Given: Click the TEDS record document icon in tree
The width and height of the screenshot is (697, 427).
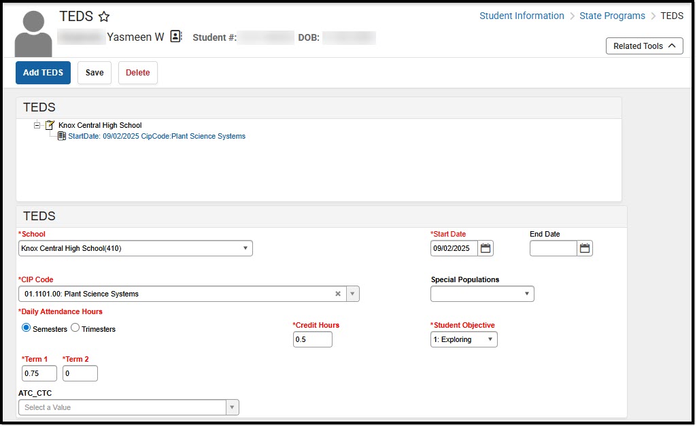Looking at the screenshot, I should [x=62, y=136].
